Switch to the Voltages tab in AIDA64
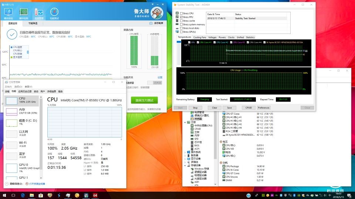The image size is (355, 199). coord(212,38)
